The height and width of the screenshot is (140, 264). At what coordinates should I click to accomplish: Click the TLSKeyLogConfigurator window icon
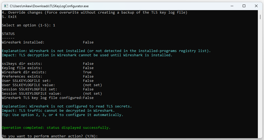pyautogui.click(x=6, y=6)
